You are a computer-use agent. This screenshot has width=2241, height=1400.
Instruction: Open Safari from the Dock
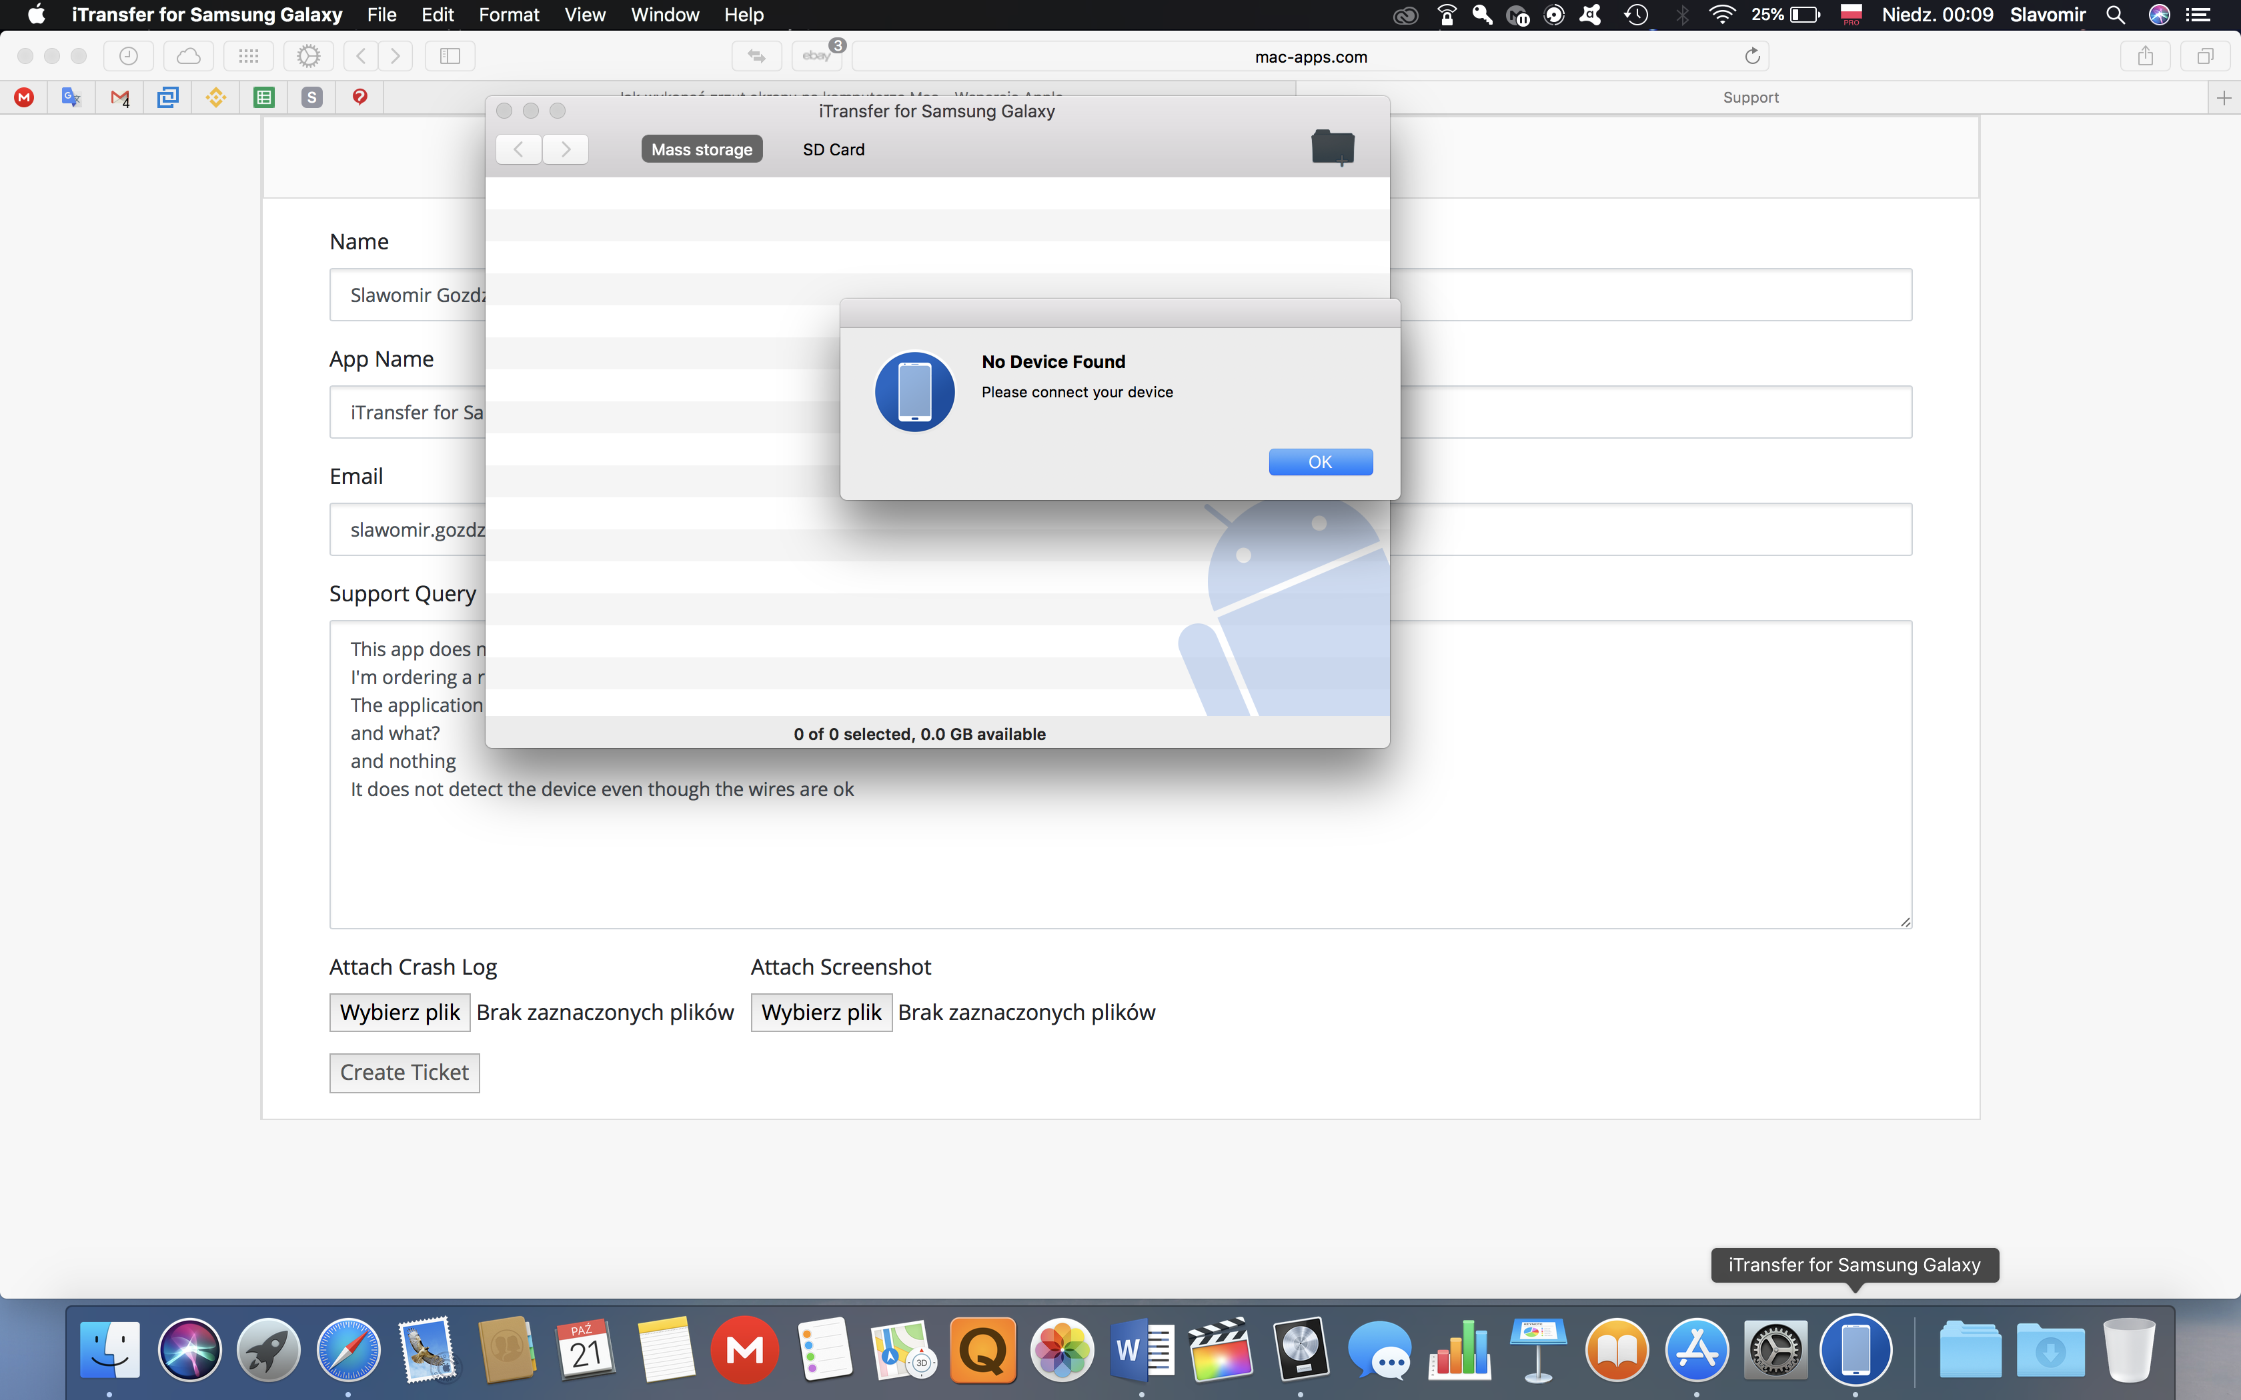pyautogui.click(x=348, y=1349)
